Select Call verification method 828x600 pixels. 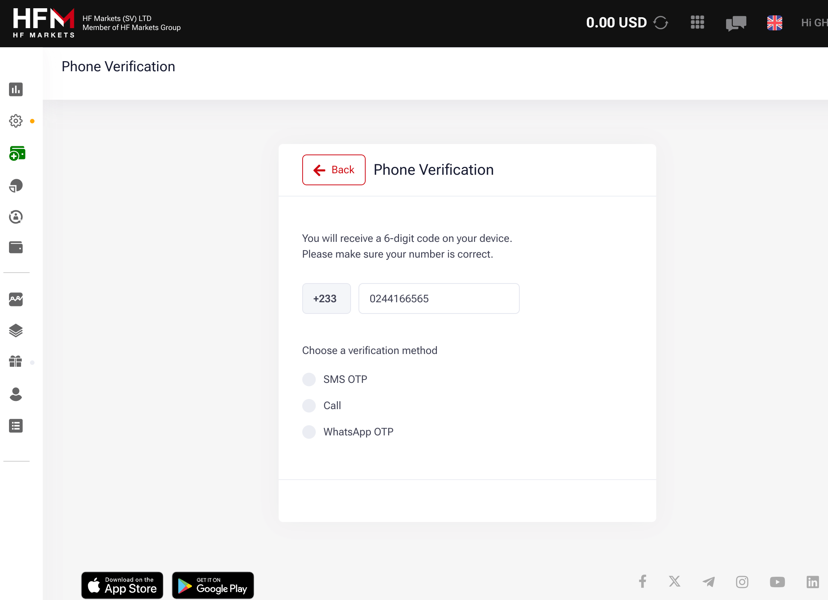(x=309, y=405)
